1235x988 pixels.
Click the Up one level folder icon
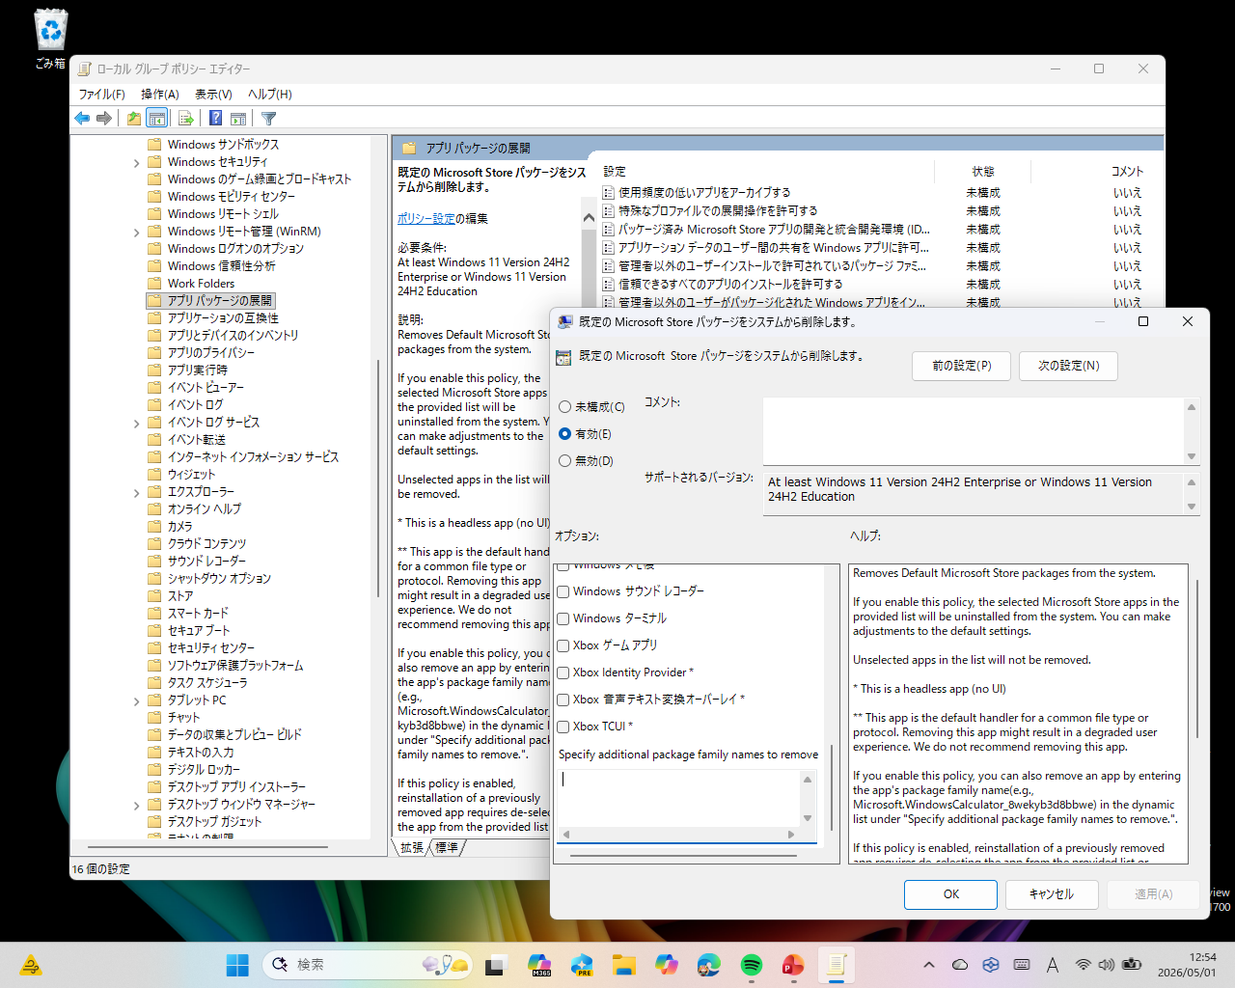point(134,119)
